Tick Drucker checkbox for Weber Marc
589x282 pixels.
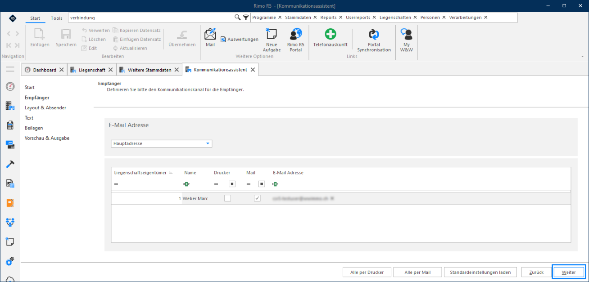pyautogui.click(x=227, y=198)
